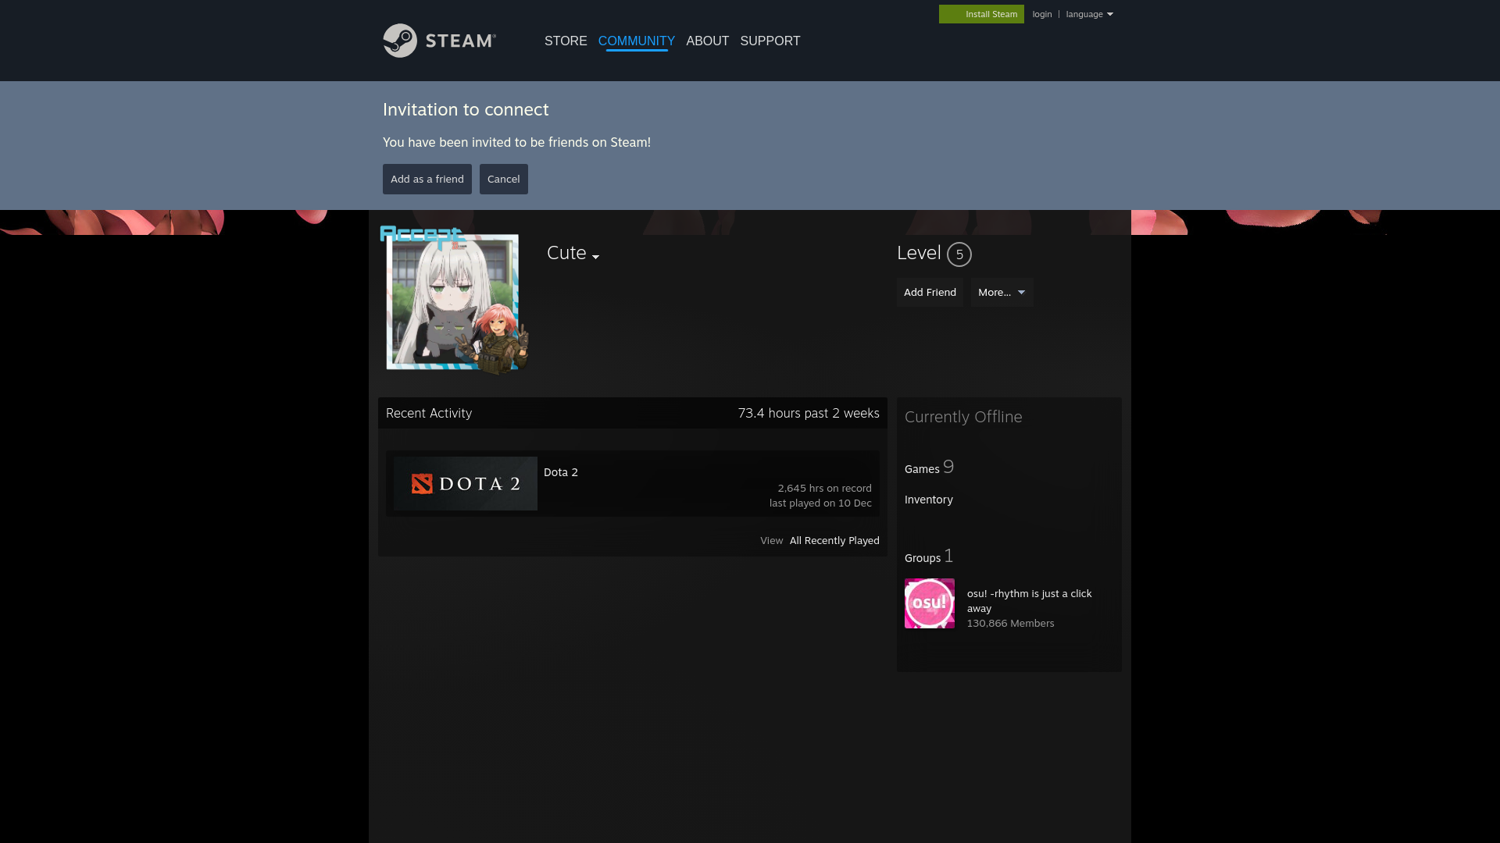Click the Level 5 badge

tap(959, 254)
